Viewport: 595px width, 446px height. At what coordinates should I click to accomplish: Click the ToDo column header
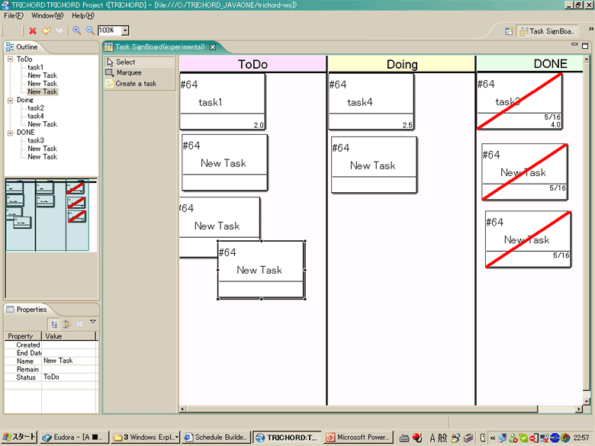252,64
